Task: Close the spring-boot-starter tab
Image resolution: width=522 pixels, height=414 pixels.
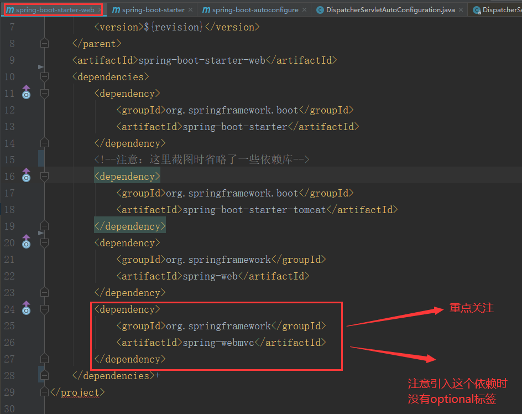Action: (190, 9)
